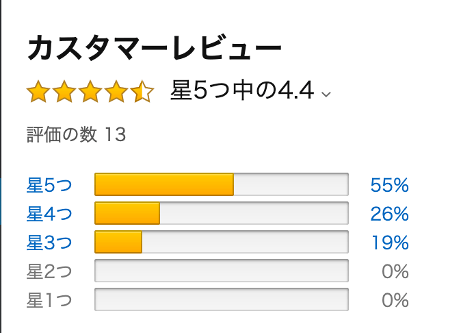This screenshot has width=461, height=333.
Task: Click the four-star histogram bar
Action: 222,213
